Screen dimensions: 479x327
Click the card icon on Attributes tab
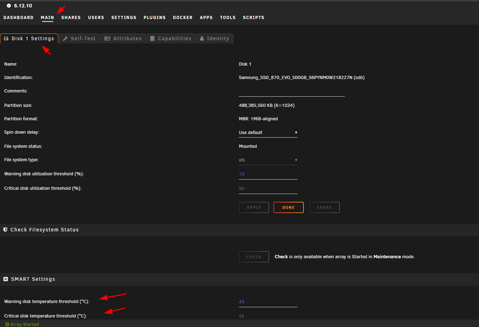coord(107,38)
